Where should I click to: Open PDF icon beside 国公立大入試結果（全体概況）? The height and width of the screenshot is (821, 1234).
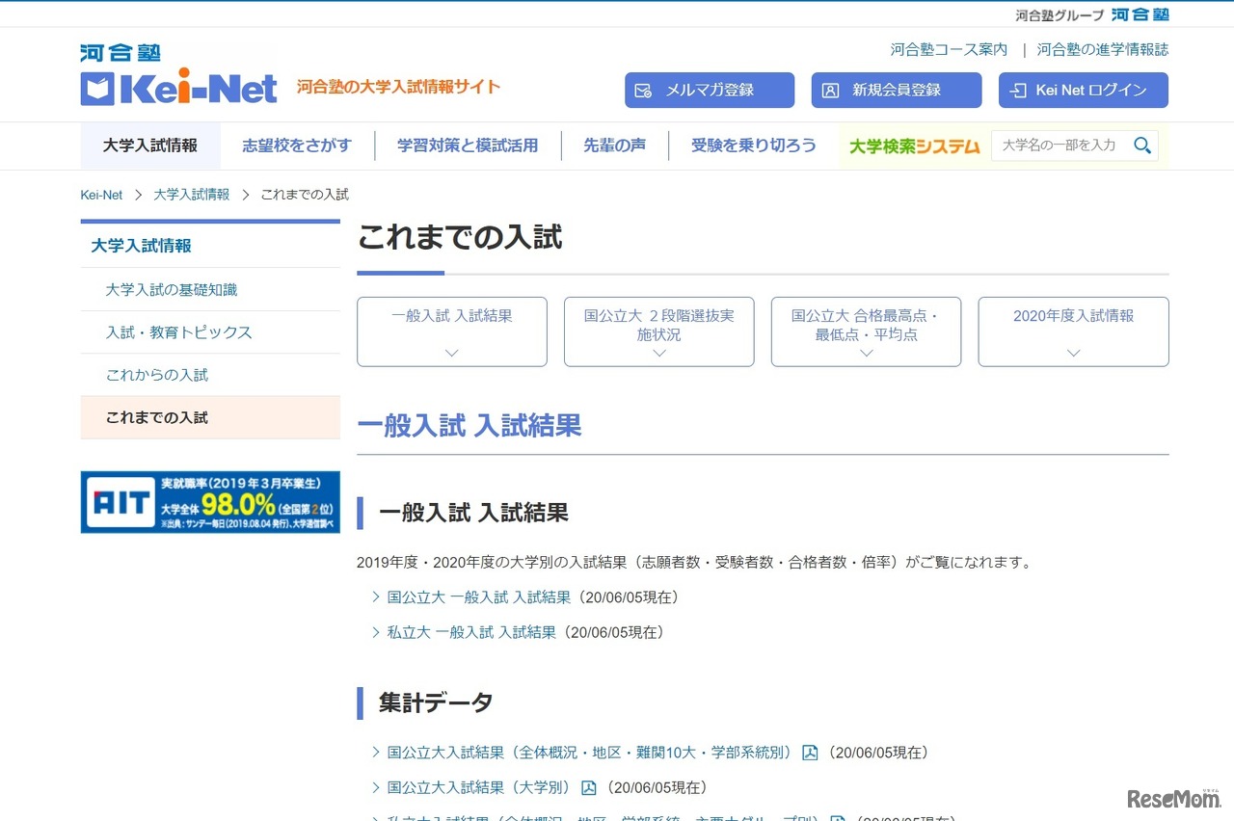point(810,753)
